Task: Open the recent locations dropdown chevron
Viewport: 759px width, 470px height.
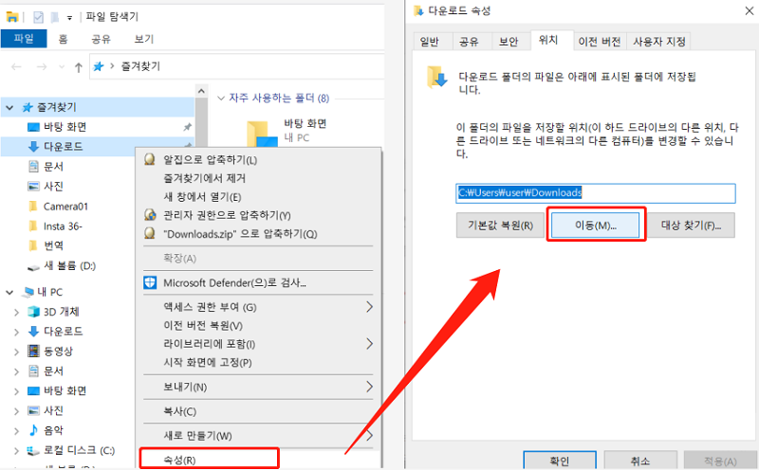Action: tap(62, 66)
